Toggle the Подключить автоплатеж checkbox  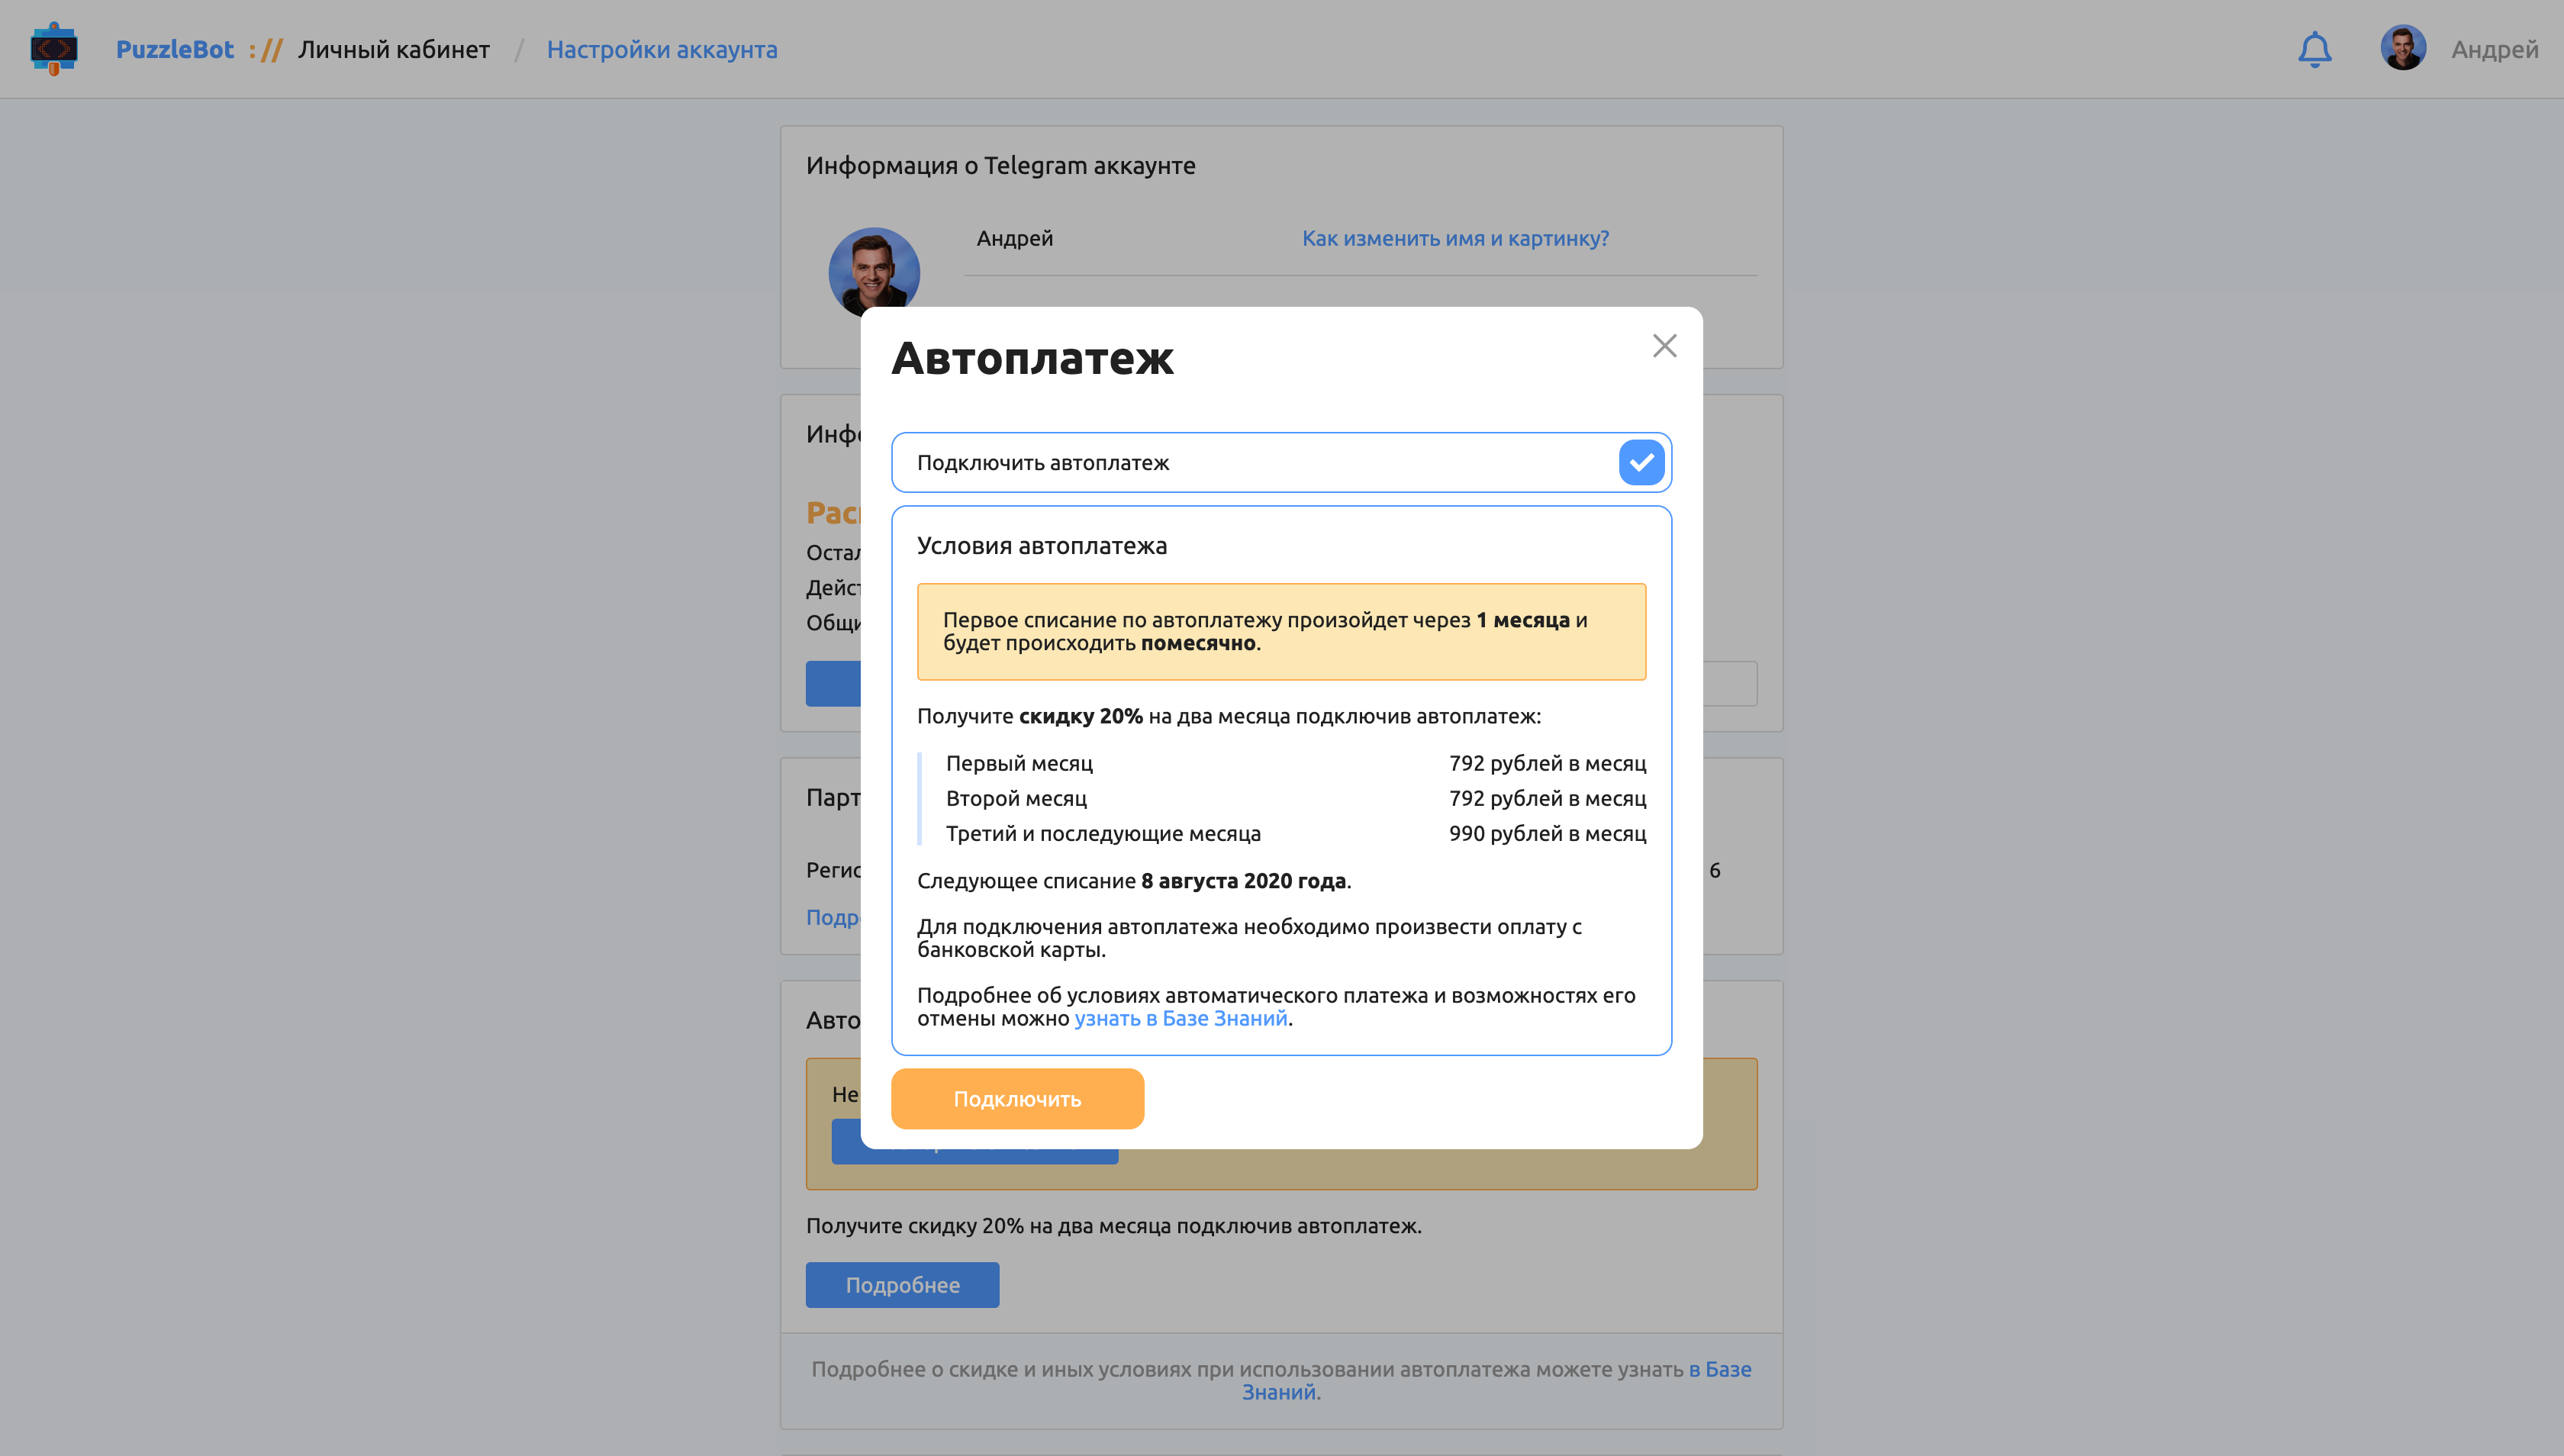(1641, 462)
